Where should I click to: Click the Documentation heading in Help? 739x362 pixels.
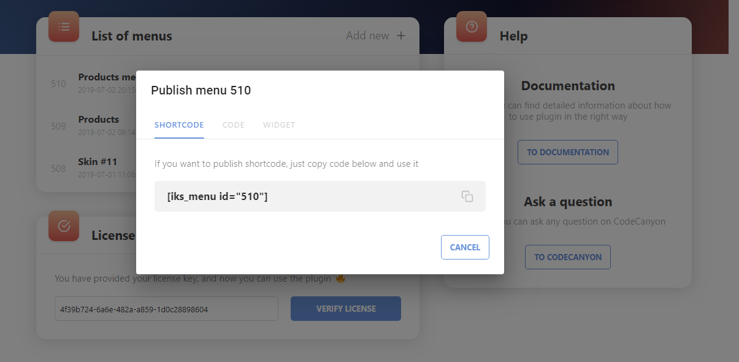(x=567, y=86)
